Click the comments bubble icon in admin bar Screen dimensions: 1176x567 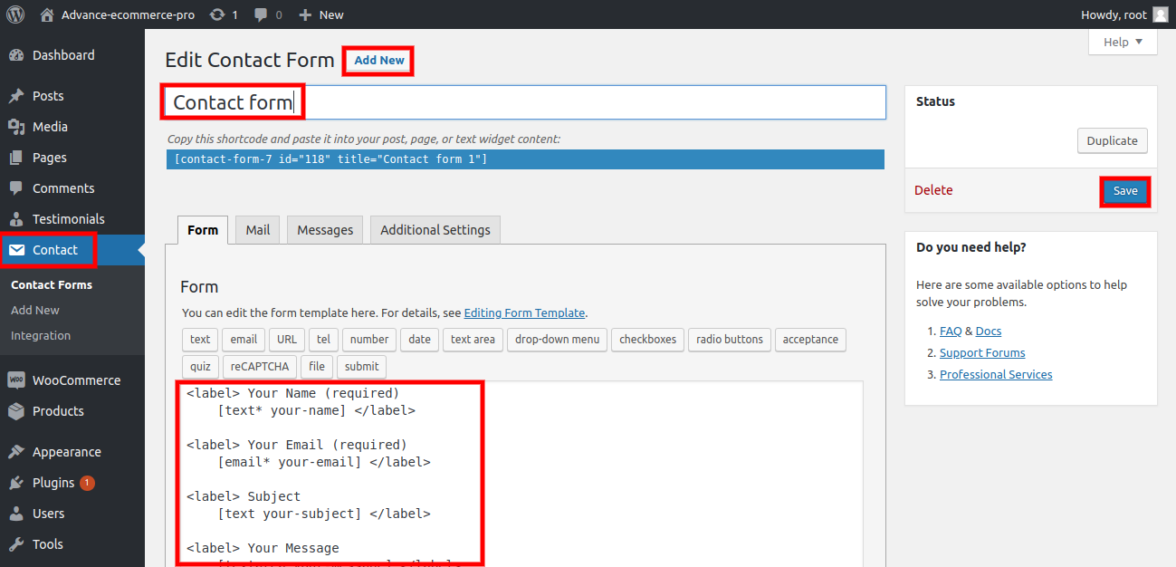262,14
